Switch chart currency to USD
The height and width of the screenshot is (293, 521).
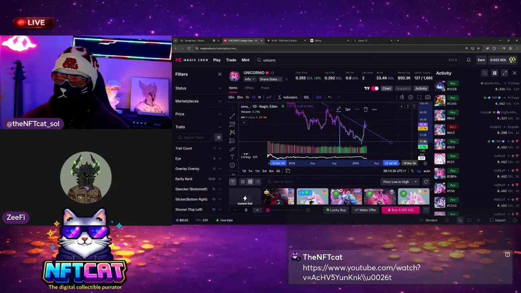318,97
